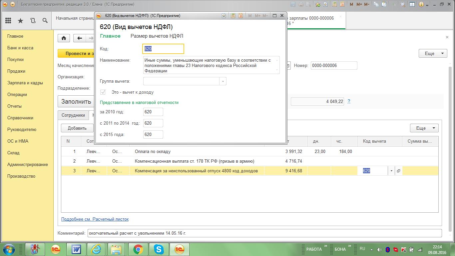Open 'Зарплата и кадры' in the sidebar

[x=25, y=83]
